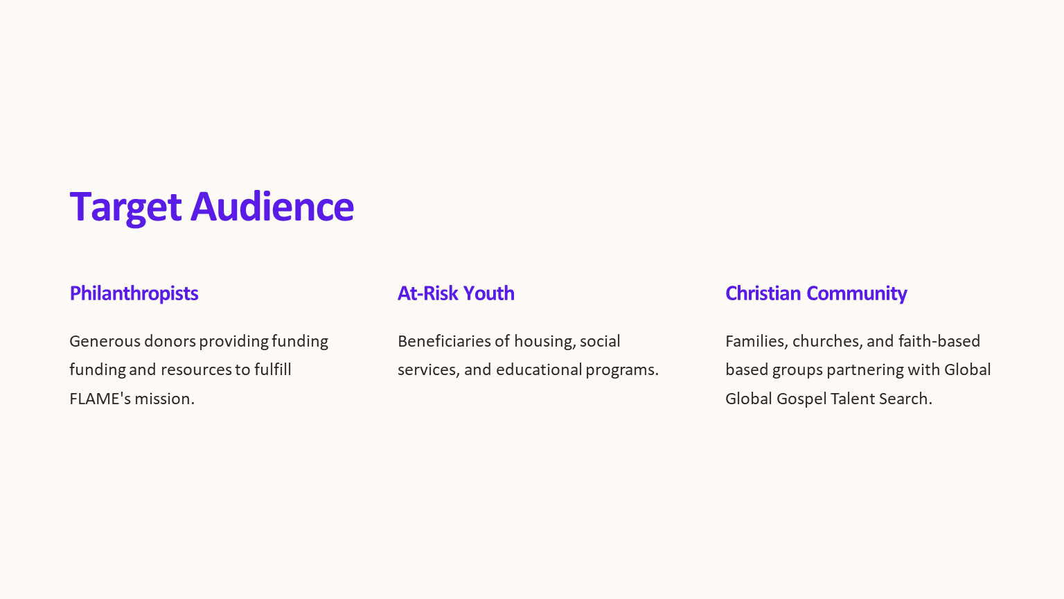1064x599 pixels.
Task: Click the line "Beneficiaries of housing, social"
Action: (x=508, y=341)
